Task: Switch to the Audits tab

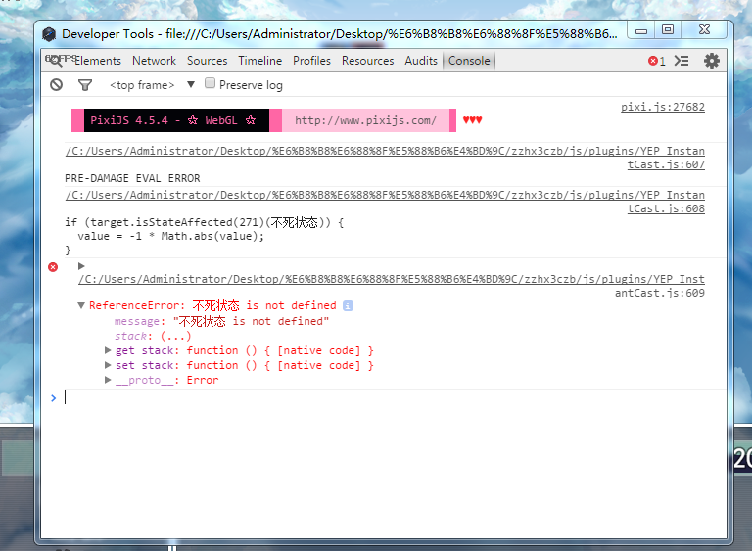Action: 421,61
